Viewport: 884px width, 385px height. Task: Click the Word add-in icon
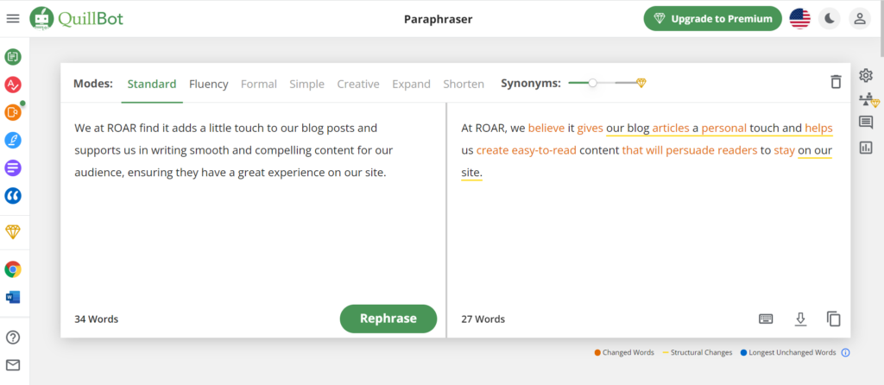pos(13,297)
